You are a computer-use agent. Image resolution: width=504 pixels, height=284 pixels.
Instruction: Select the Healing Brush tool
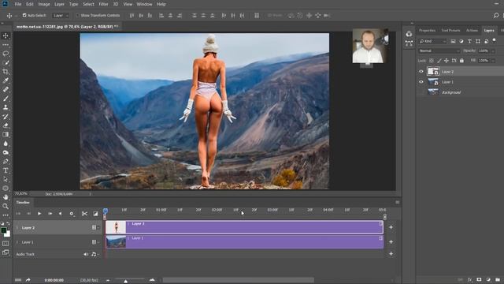6,89
